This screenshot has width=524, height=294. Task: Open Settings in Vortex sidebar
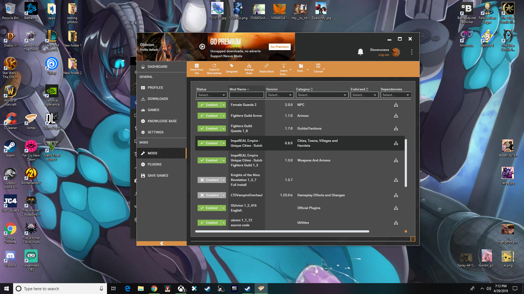(162, 132)
